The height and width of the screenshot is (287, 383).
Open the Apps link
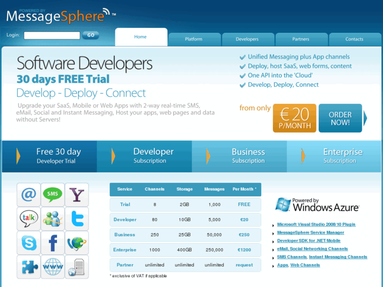[282, 265]
